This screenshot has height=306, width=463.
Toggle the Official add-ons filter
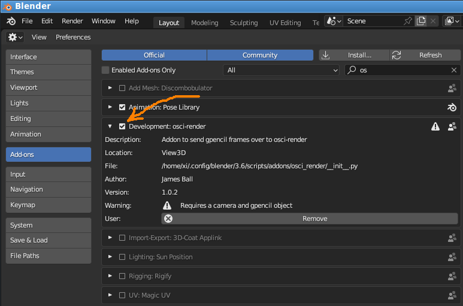pos(154,55)
